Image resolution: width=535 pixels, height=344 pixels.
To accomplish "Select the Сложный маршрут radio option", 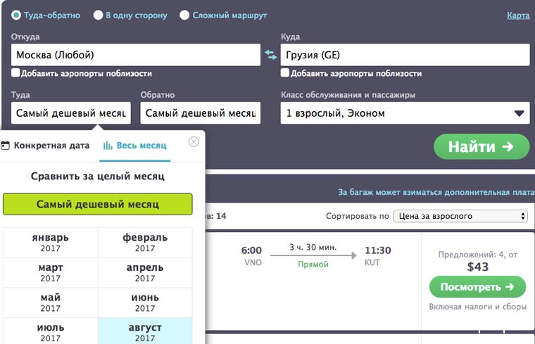I will (x=184, y=15).
